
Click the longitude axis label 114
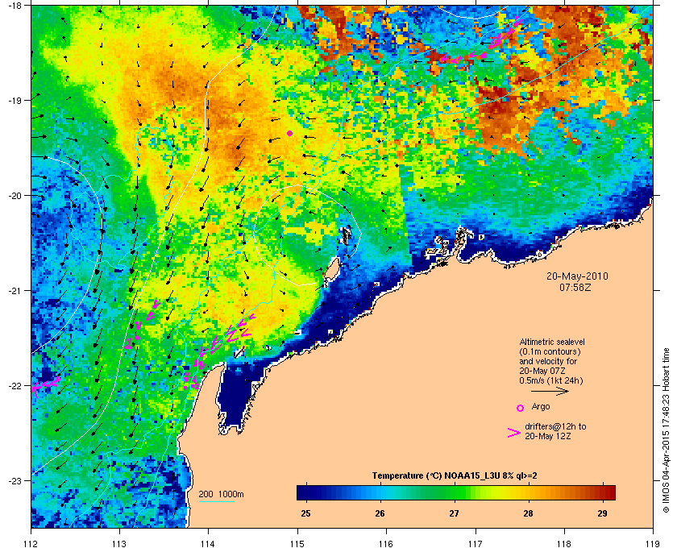point(208,543)
